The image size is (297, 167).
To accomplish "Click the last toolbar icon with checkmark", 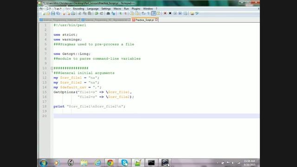I will (x=197, y=13).
